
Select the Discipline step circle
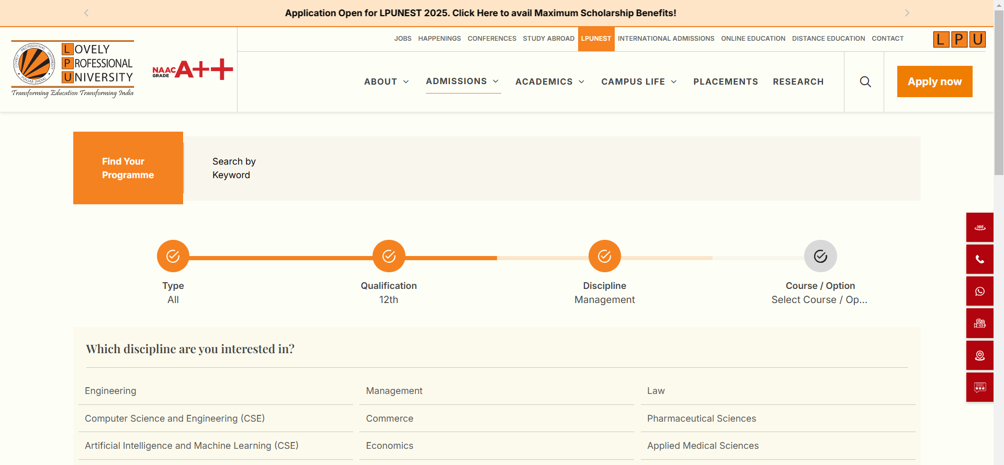(x=605, y=256)
